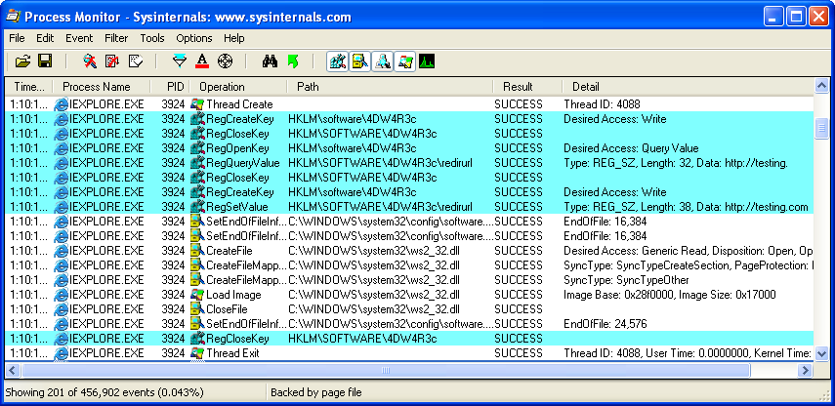
Task: Click the green Jump To arrow icon
Action: pyautogui.click(x=293, y=61)
